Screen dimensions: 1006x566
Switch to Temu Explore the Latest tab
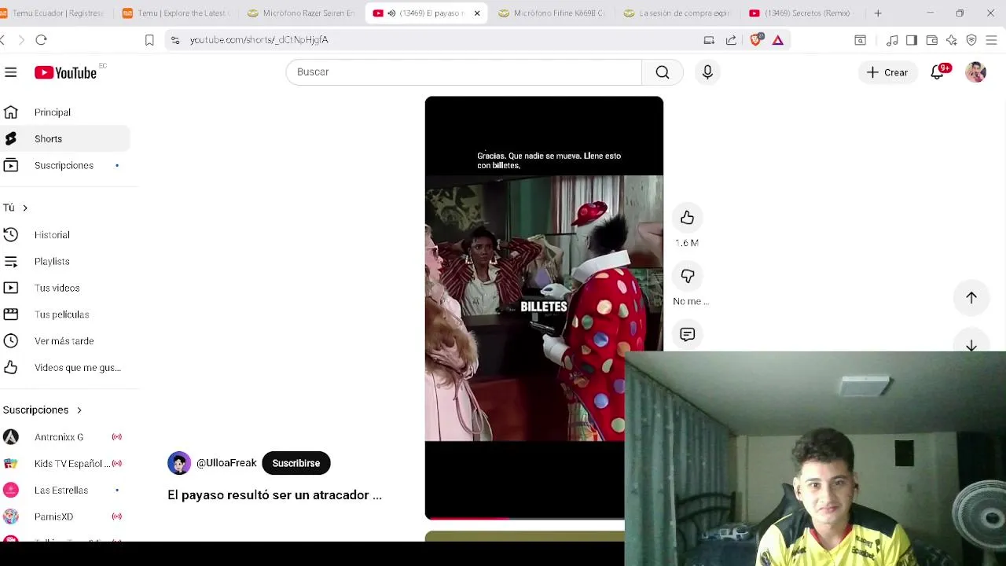(177, 13)
